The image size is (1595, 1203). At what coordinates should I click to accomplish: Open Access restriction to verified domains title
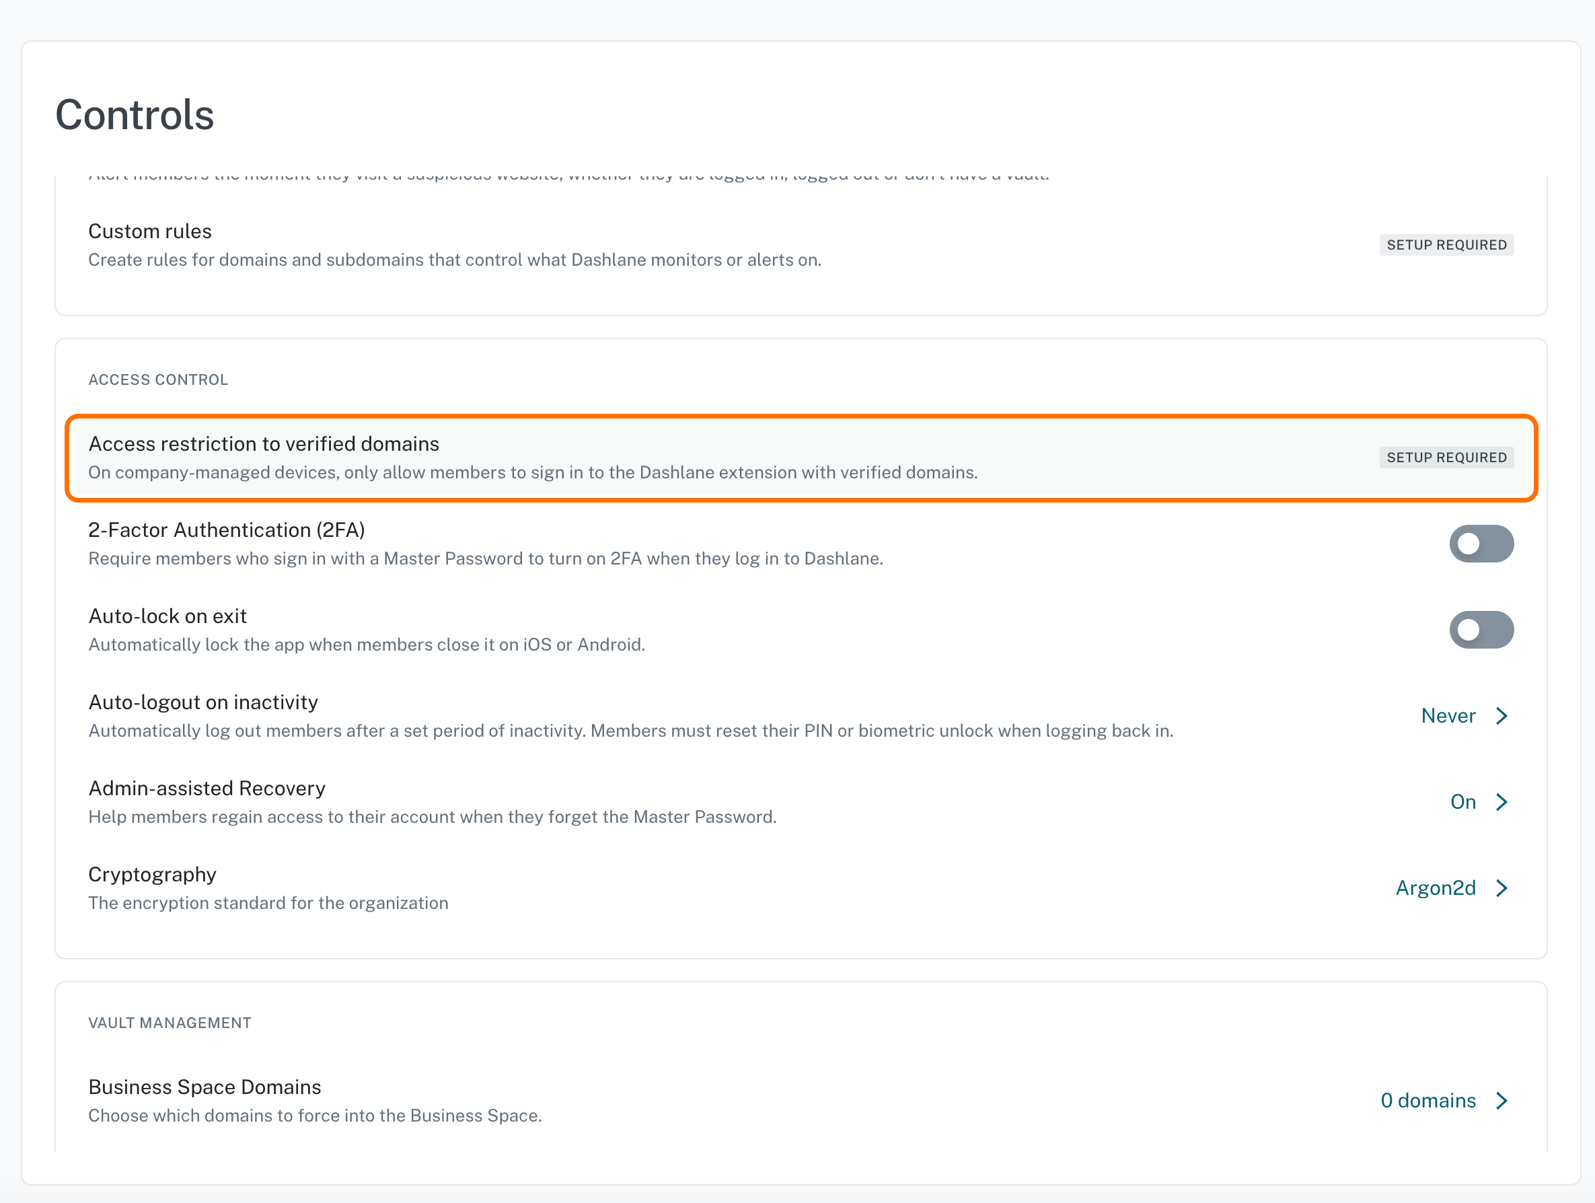[x=264, y=444]
